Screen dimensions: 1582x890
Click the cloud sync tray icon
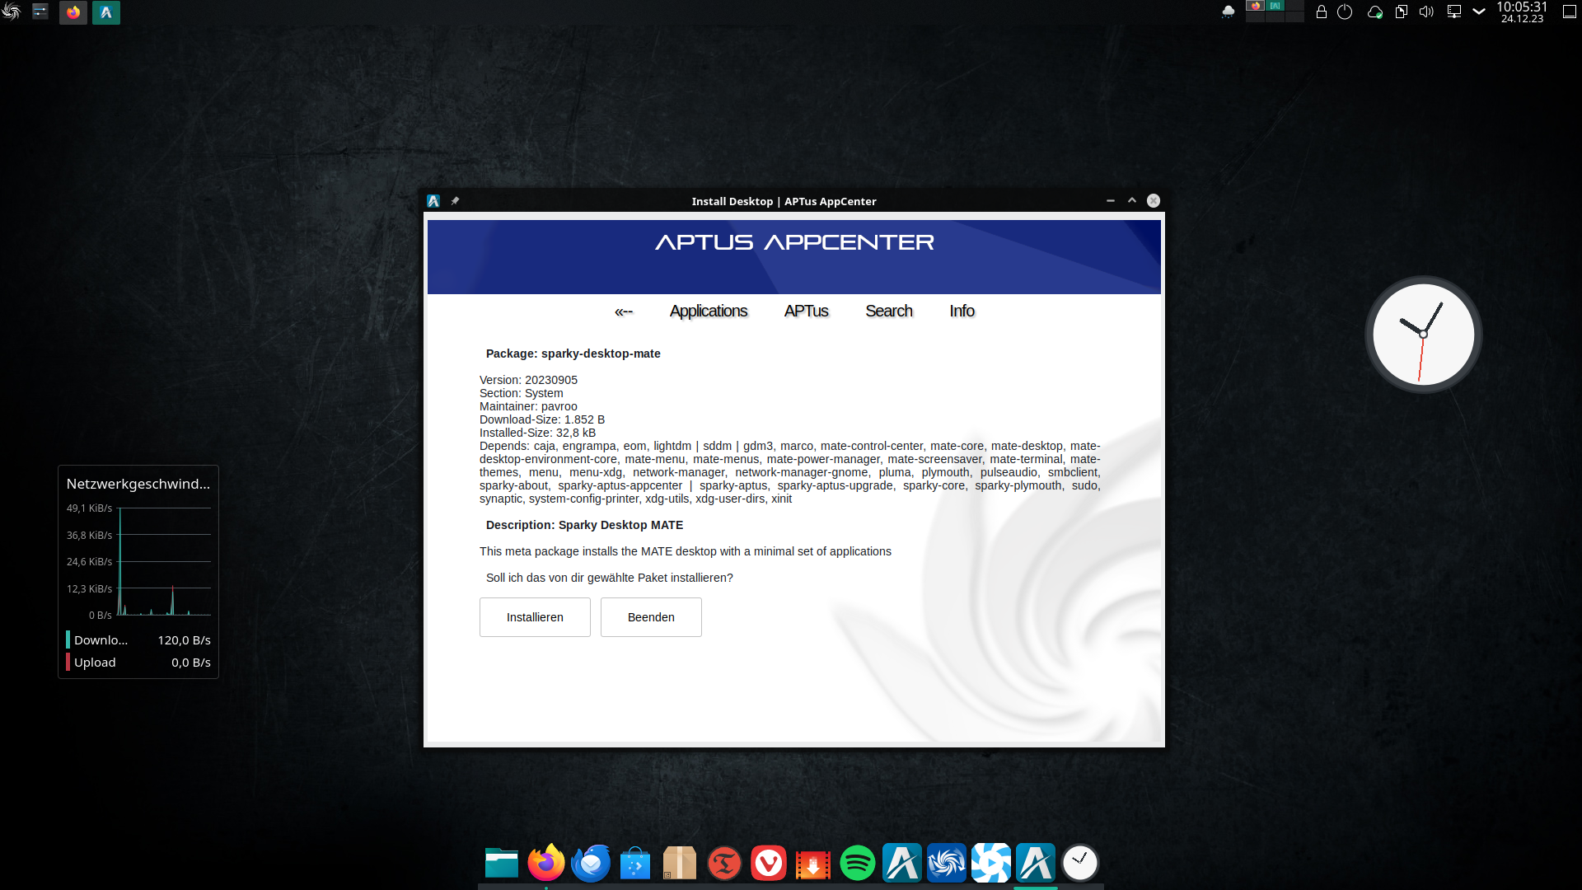point(1374,12)
